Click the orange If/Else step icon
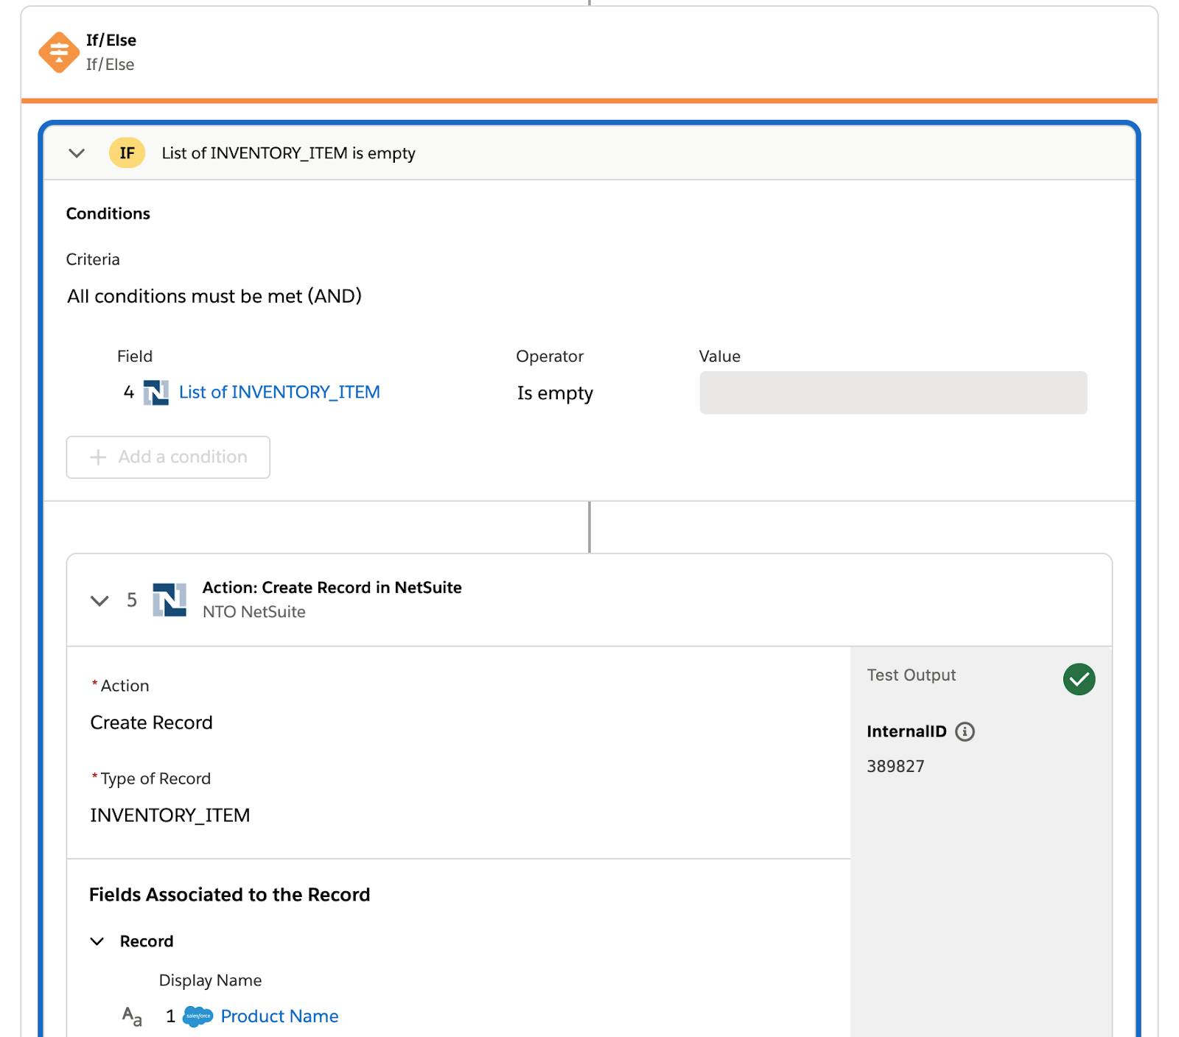The height and width of the screenshot is (1037, 1179). click(59, 52)
